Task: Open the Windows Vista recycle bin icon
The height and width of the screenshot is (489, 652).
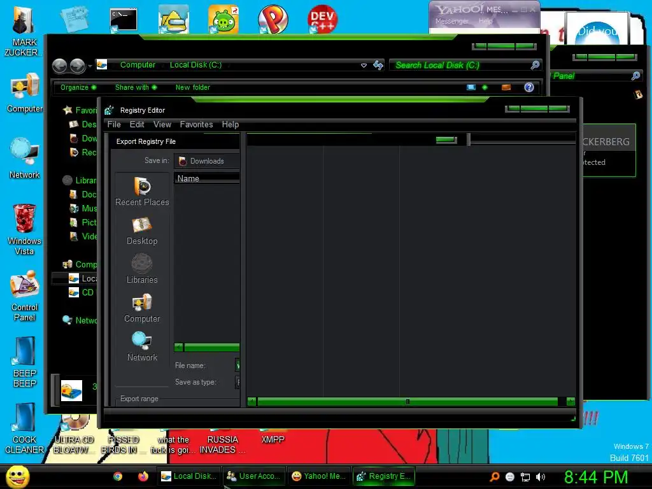Action: 25,229
